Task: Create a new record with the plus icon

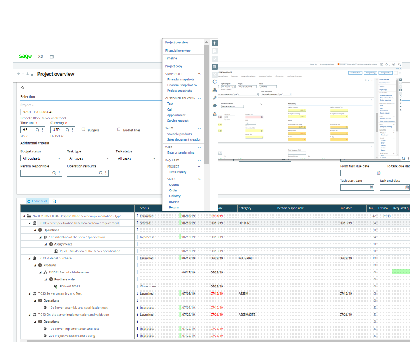Action: 214,43
